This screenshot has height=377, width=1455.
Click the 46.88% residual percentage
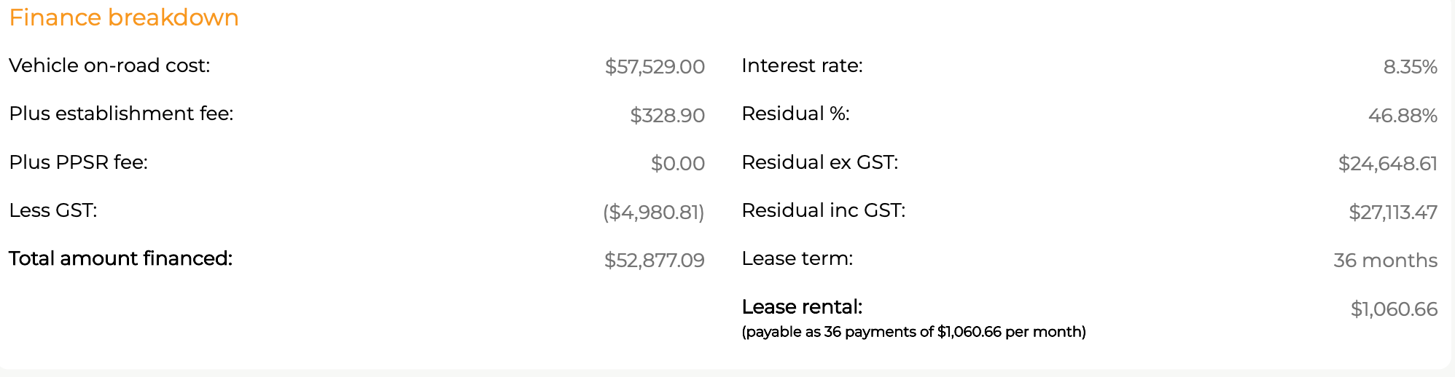[x=1403, y=116]
